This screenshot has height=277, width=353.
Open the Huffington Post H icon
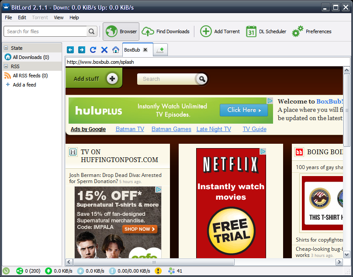point(73,152)
